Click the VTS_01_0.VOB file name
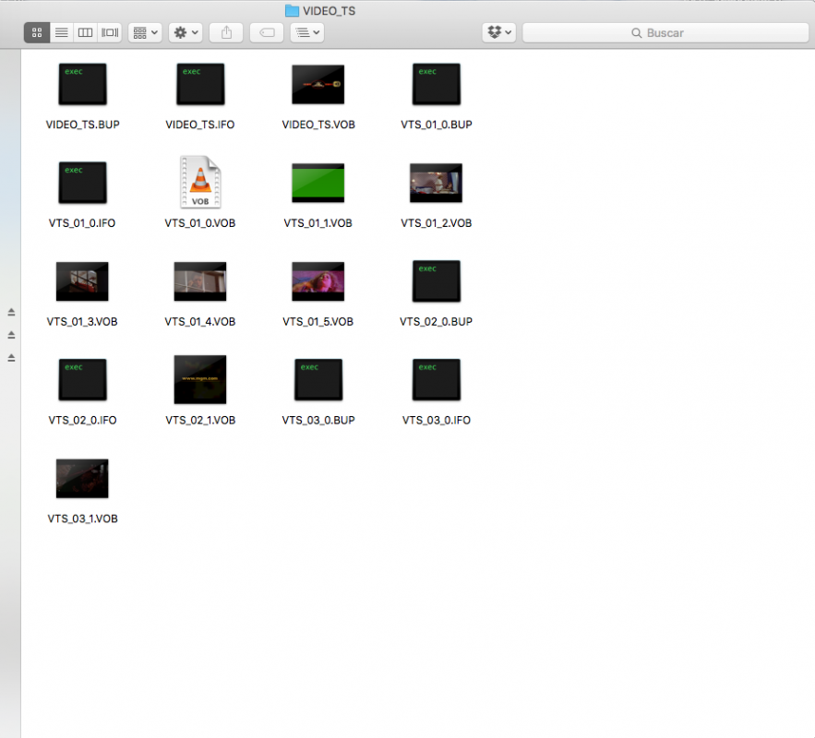The height and width of the screenshot is (738, 815). tap(200, 223)
